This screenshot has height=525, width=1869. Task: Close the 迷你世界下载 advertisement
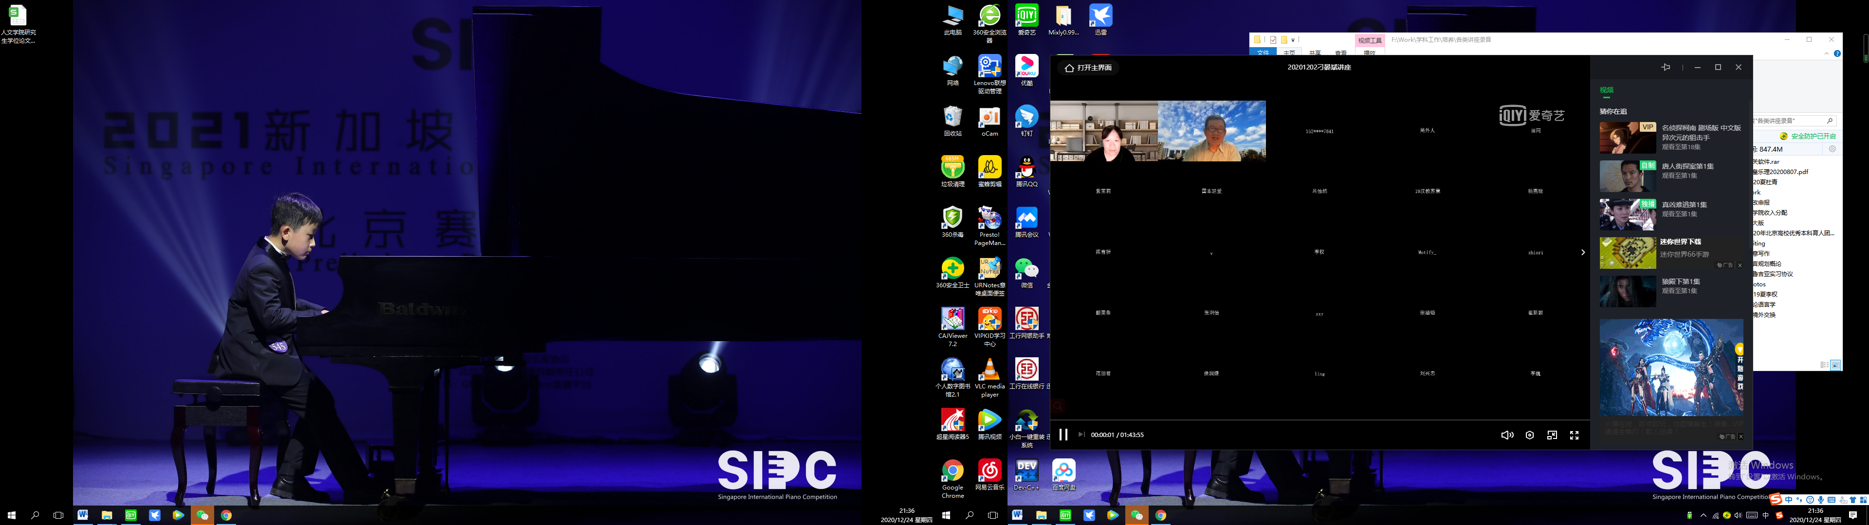1740,265
